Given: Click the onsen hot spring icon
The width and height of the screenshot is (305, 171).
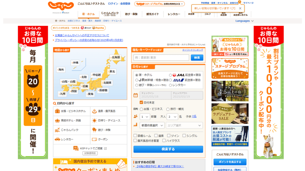Looking at the screenshot, I should (94, 111).
